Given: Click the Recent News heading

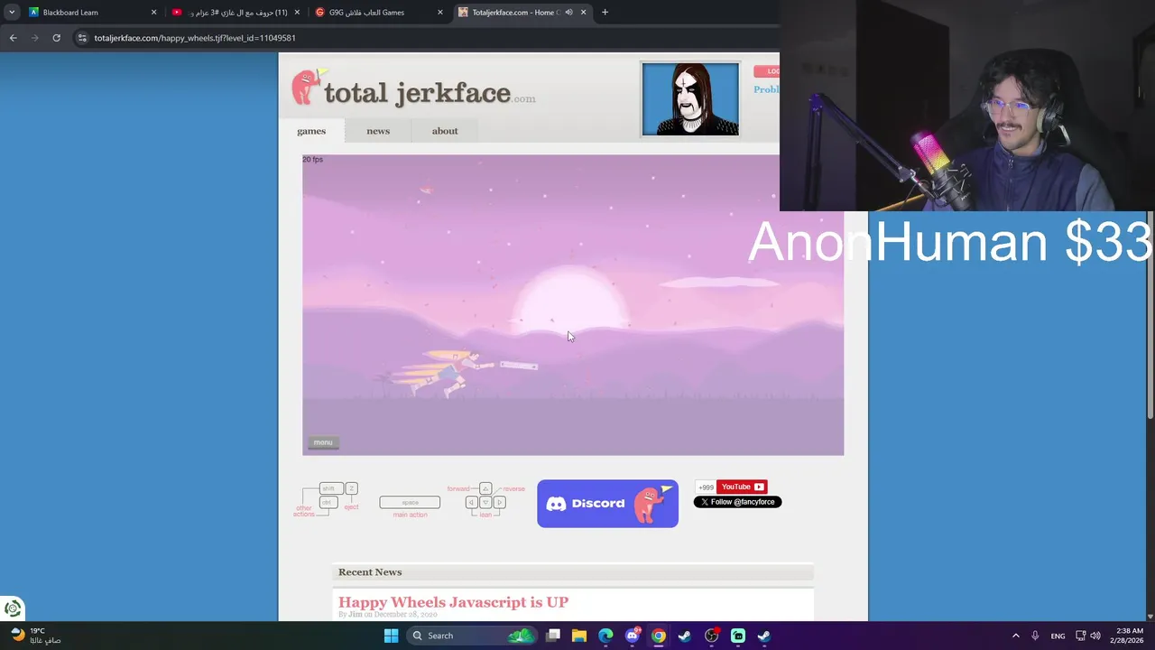Looking at the screenshot, I should point(370,572).
